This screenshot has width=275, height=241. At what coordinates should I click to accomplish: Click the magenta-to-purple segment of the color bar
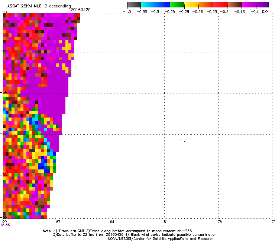tap(256, 4)
